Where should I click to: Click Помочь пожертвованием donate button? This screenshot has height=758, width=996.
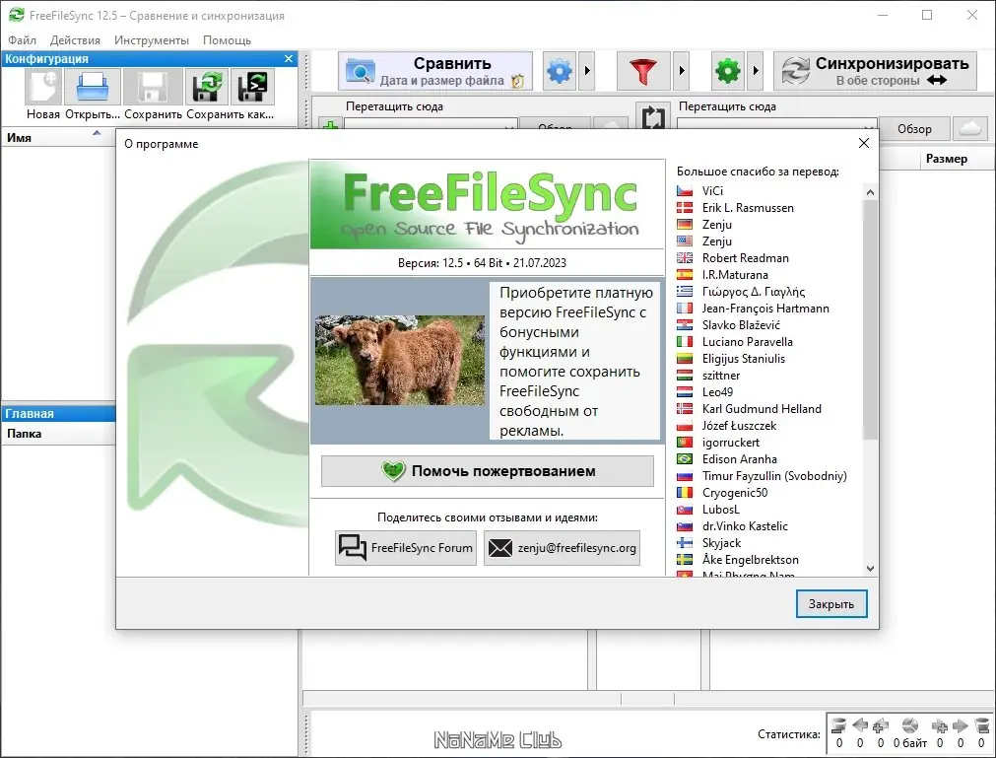[x=488, y=471]
